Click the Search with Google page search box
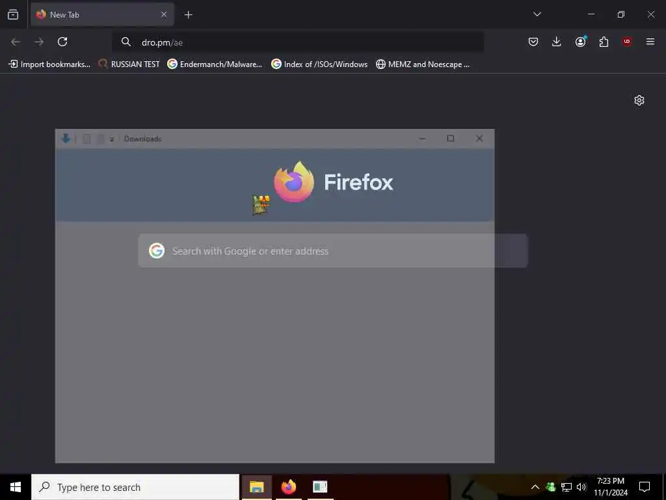 pyautogui.click(x=333, y=251)
